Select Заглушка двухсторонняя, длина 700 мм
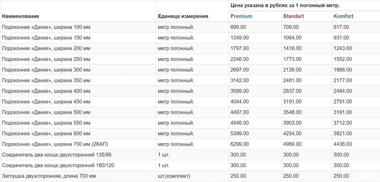This screenshot has height=182, width=380. (x=49, y=176)
